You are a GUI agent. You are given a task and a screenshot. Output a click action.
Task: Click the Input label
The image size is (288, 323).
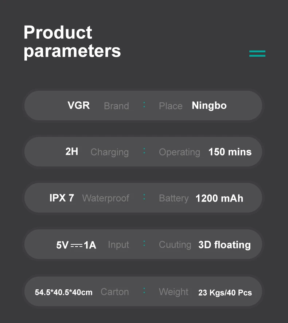coord(118,245)
